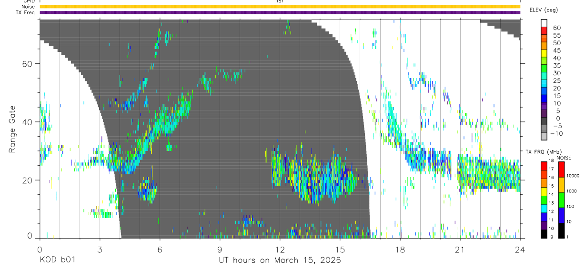
Task: Click the value 100 on the NOISE scale
Action: click(571, 206)
